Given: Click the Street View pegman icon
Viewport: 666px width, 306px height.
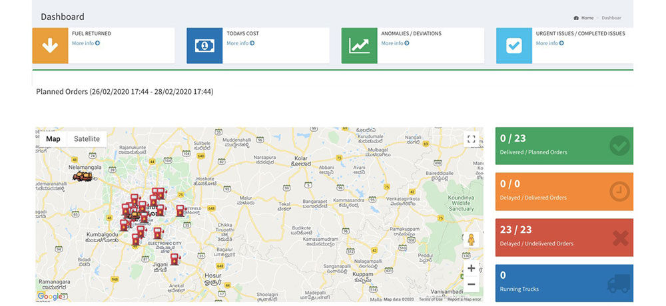Looking at the screenshot, I should coord(472,239).
